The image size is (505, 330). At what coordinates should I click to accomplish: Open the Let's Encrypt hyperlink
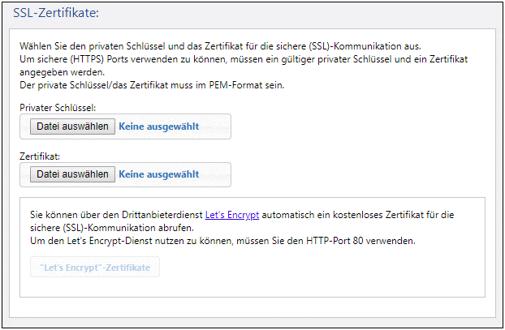pos(231,215)
